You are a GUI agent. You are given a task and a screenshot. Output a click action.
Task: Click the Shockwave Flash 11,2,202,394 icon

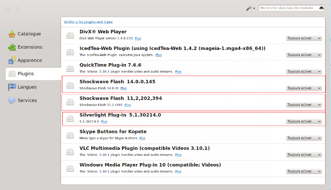70,102
